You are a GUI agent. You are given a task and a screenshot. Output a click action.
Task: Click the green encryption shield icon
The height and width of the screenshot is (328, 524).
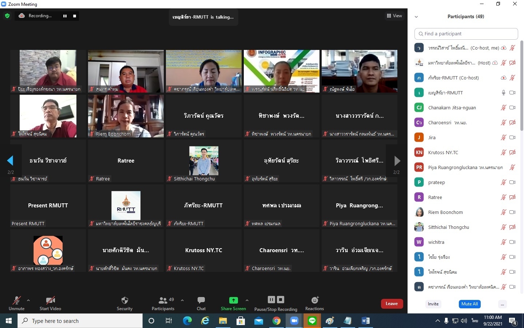[7, 16]
